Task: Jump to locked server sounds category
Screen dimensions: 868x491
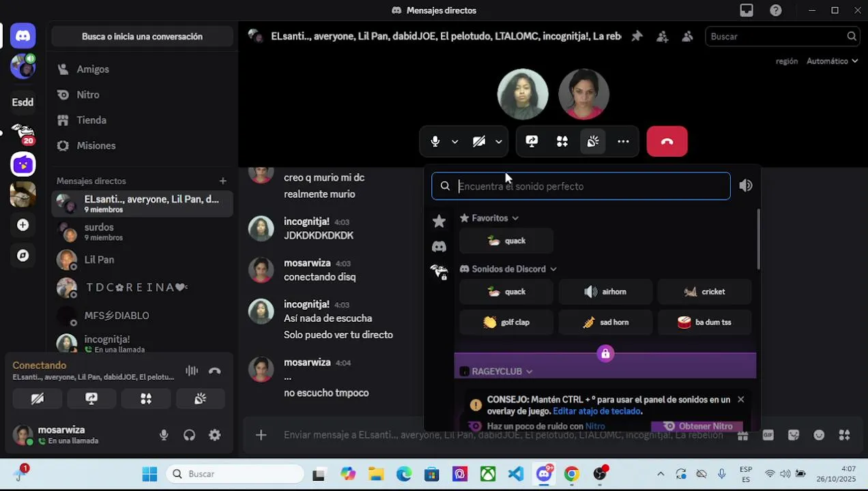Action: pyautogui.click(x=439, y=272)
